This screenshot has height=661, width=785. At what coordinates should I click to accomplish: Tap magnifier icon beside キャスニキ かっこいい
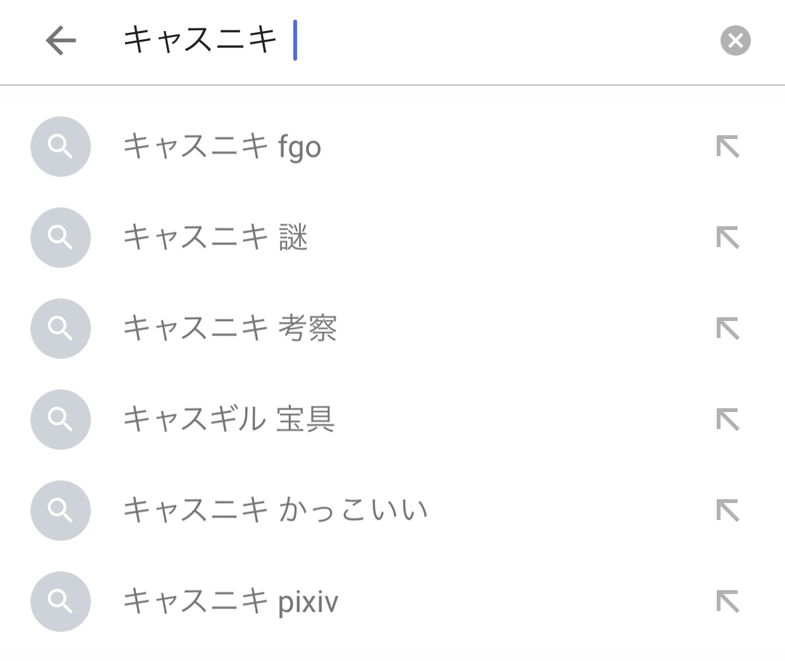click(61, 511)
